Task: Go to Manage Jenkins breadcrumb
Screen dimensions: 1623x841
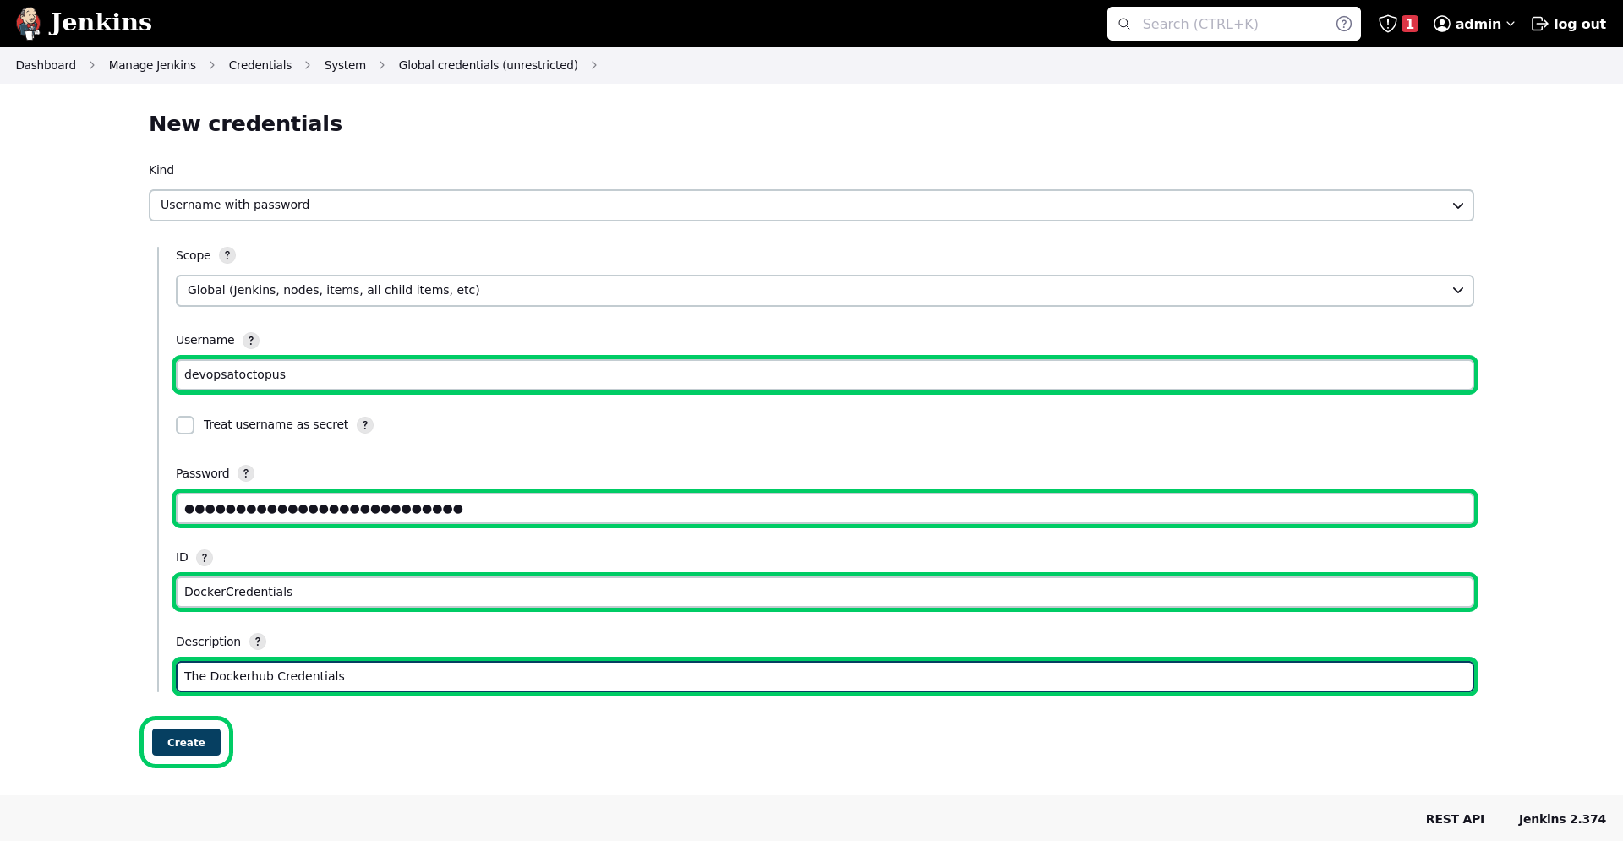Action: (x=152, y=65)
